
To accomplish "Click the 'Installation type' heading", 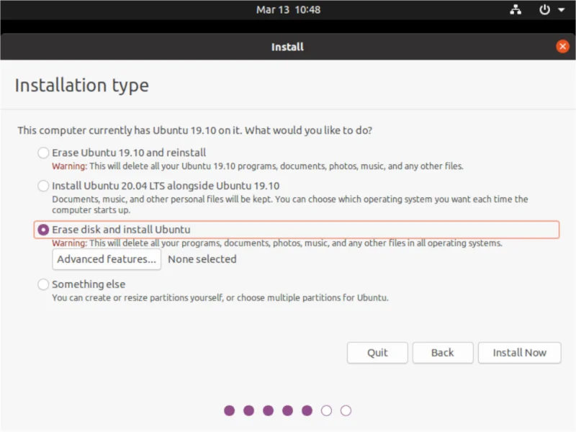I will 82,86.
